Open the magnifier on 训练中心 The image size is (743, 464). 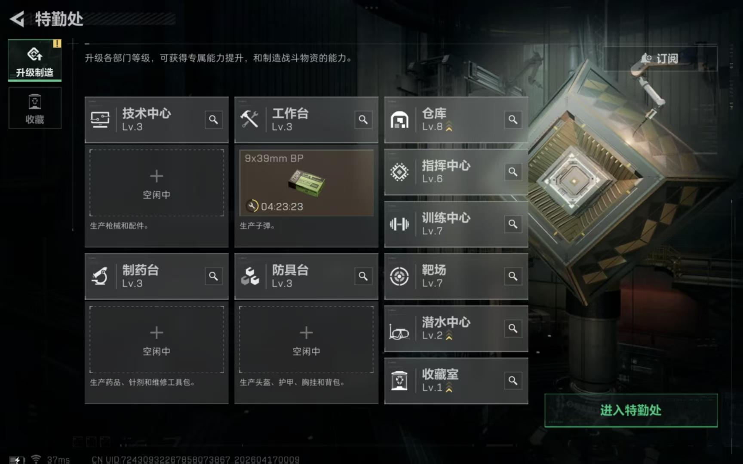tap(513, 224)
